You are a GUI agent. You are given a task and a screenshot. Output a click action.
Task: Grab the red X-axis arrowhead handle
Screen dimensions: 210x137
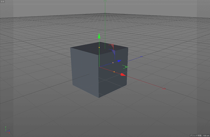(x=123, y=75)
